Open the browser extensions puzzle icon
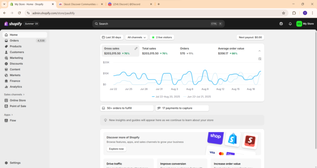 294,13
